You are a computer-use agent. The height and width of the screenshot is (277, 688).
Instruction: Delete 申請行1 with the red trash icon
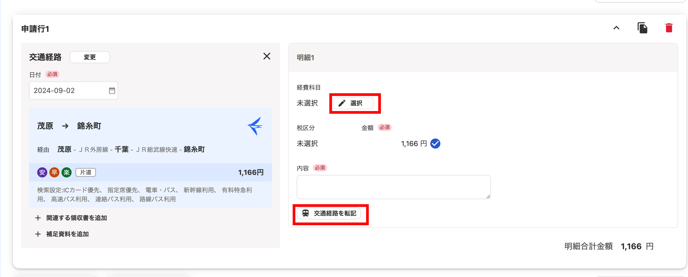669,28
